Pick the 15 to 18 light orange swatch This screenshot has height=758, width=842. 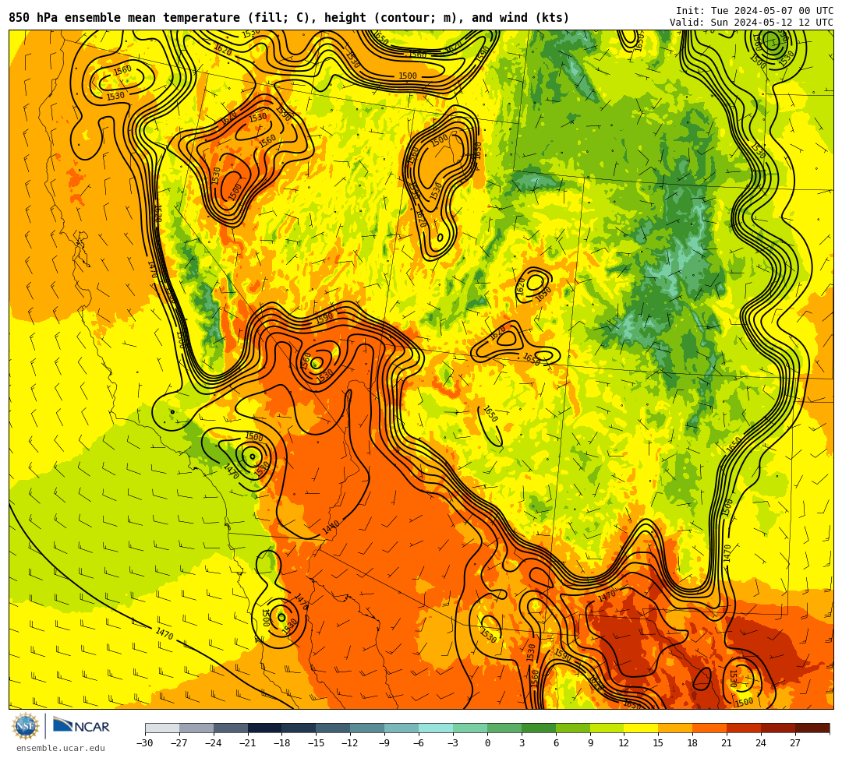coord(675,728)
